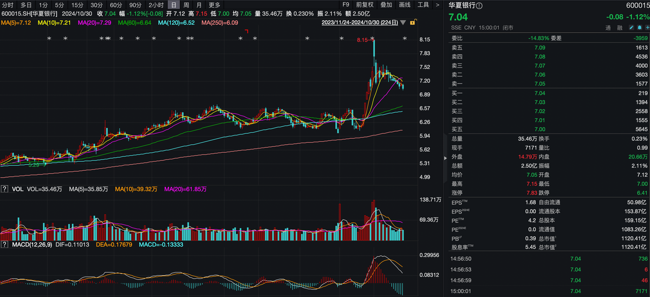Click the 卖五 price 7.09 row
The width and height of the screenshot is (650, 297).
pyautogui.click(x=549, y=48)
